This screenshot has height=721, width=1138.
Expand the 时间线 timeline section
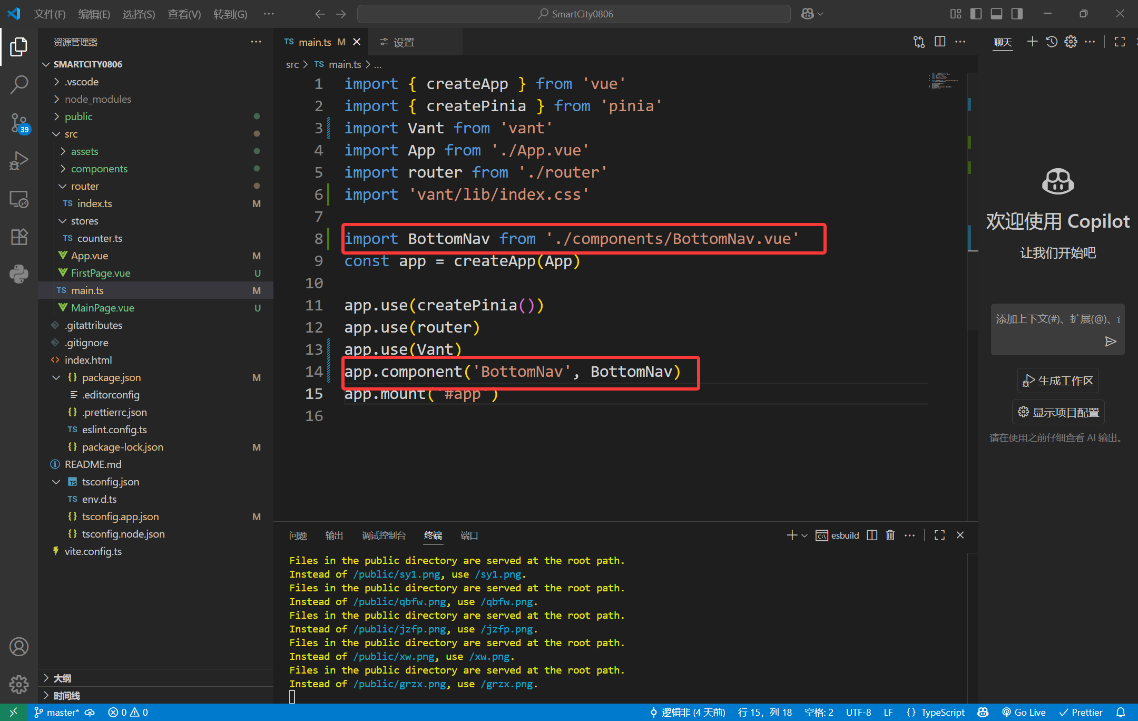(156, 695)
